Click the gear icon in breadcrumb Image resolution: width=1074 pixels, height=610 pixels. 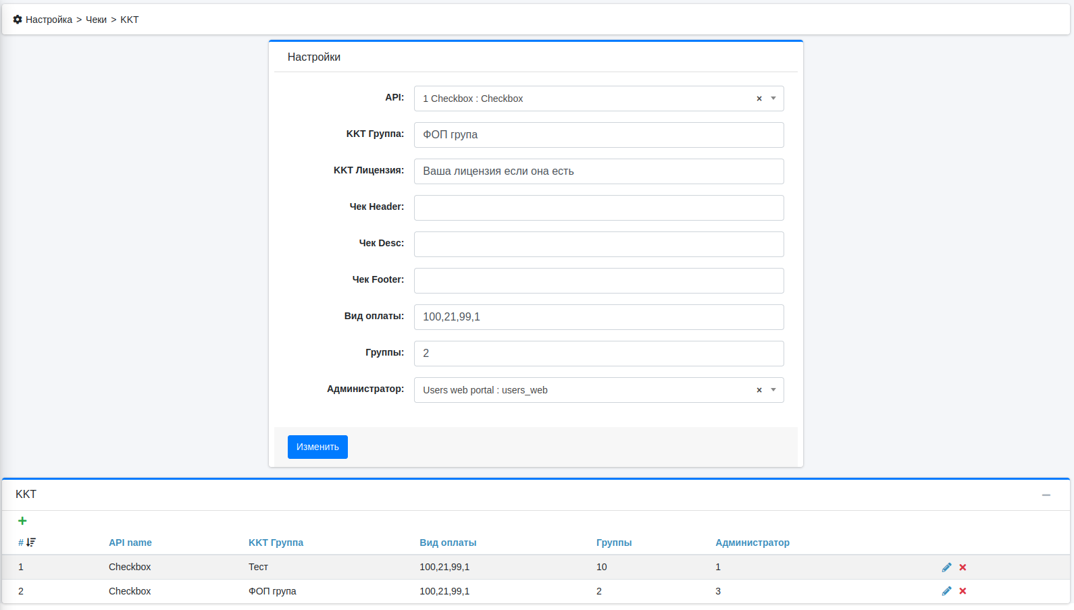click(18, 20)
